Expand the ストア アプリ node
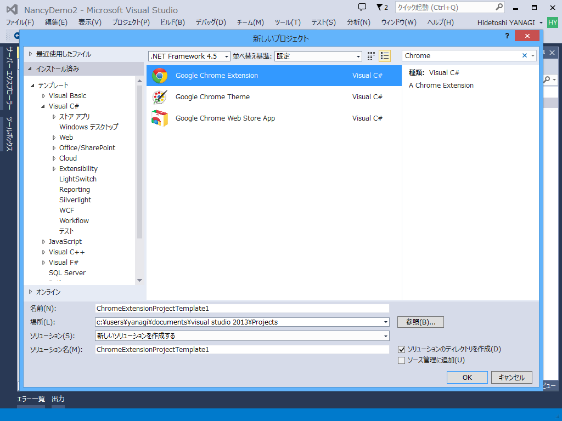Screen dimensions: 562x421 click(x=54, y=117)
